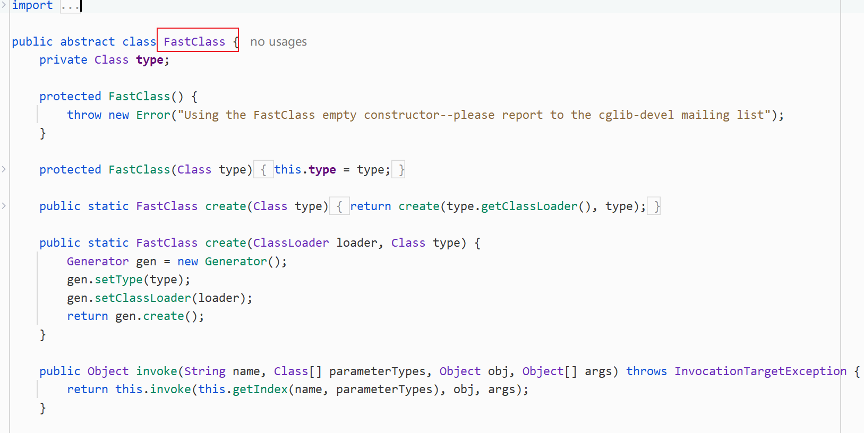Image resolution: width=864 pixels, height=433 pixels.
Task: Click the ClassLoader parameter type
Action: tap(291, 243)
